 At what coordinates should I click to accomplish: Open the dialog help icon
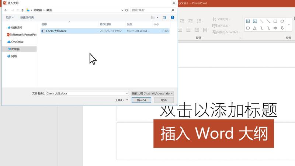[x=173, y=17]
